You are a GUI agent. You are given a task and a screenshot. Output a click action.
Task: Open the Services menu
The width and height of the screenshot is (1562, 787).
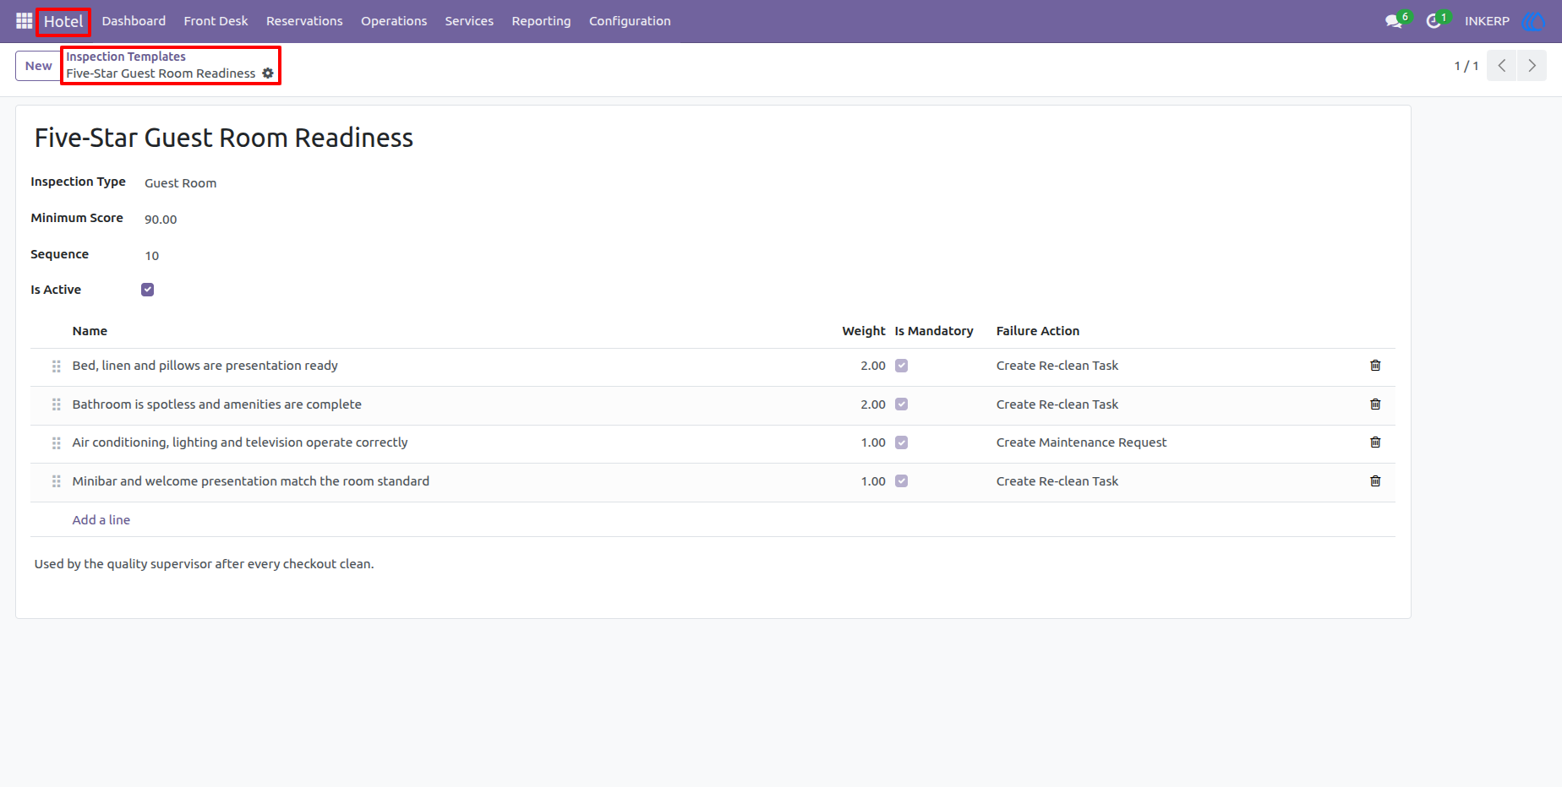point(469,21)
